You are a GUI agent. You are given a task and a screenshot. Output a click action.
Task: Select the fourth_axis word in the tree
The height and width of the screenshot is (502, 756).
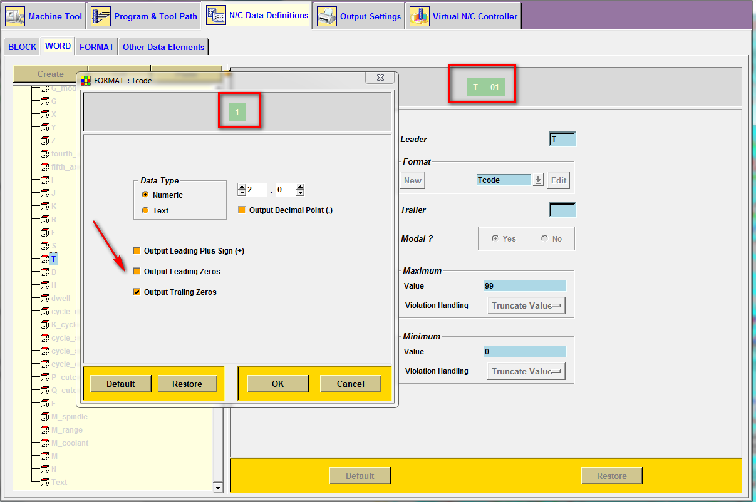[63, 154]
